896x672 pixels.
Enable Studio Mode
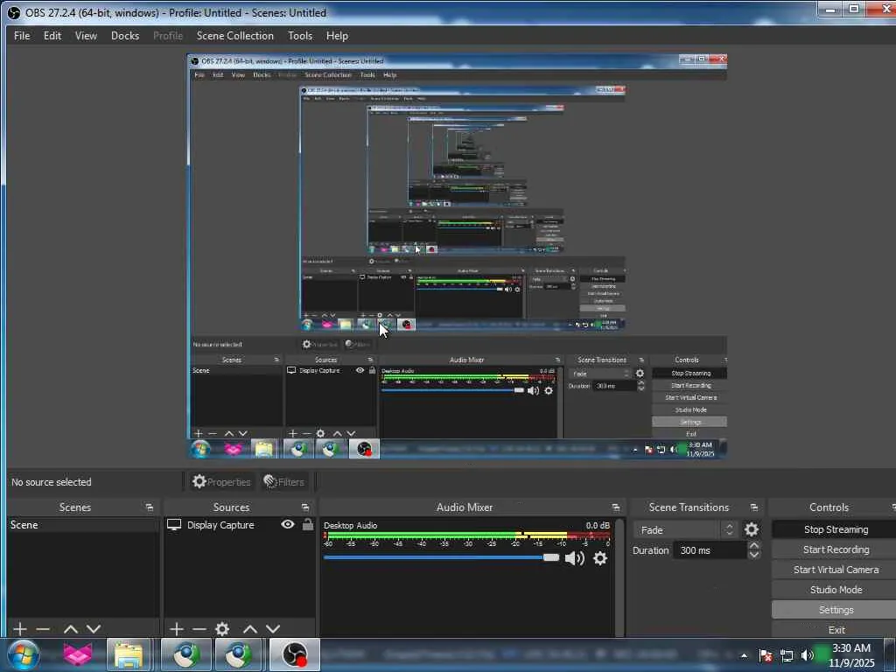tap(836, 589)
